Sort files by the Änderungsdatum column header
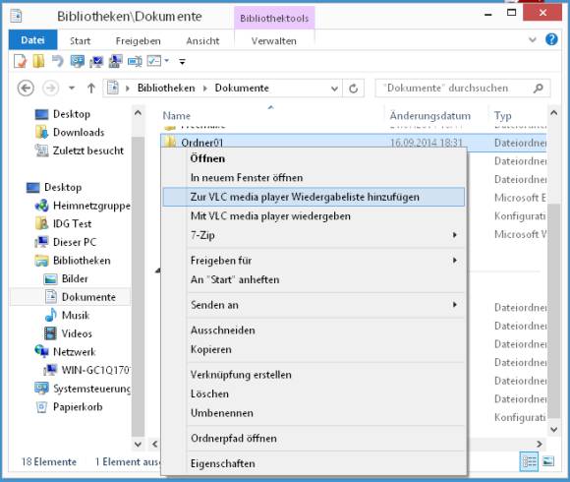Viewport: 570px width, 482px height. click(430, 116)
